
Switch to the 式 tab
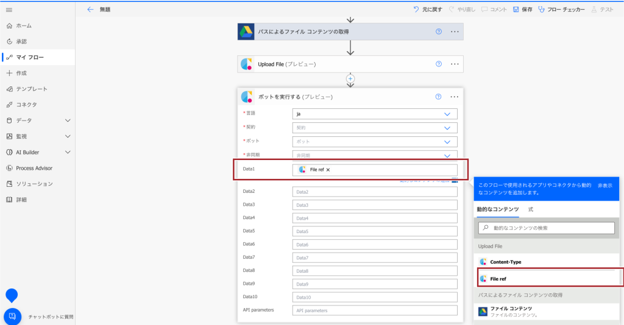pos(531,209)
